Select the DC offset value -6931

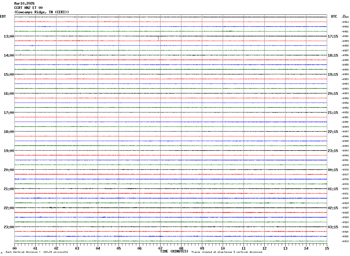(345, 194)
